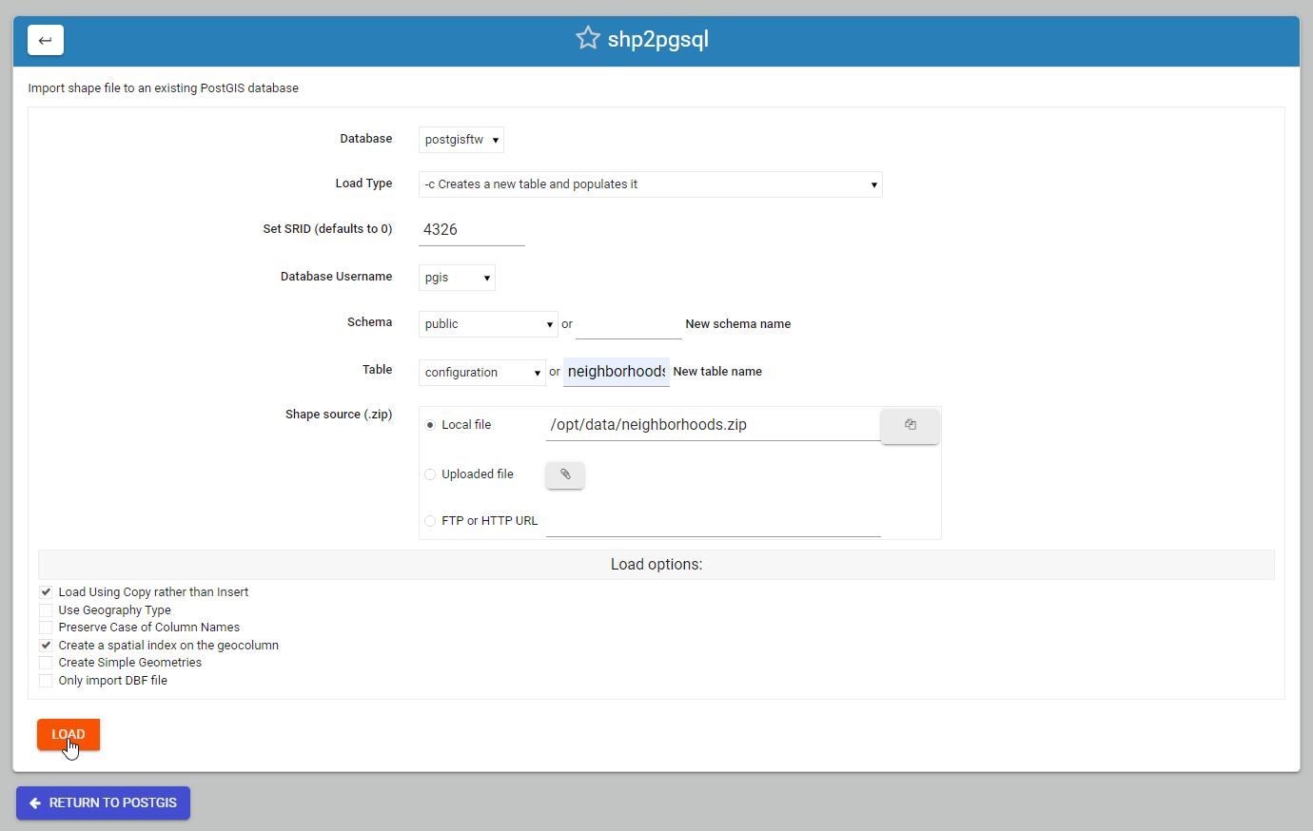
Task: Click RETURN TO POSTGIS button
Action: tap(103, 802)
